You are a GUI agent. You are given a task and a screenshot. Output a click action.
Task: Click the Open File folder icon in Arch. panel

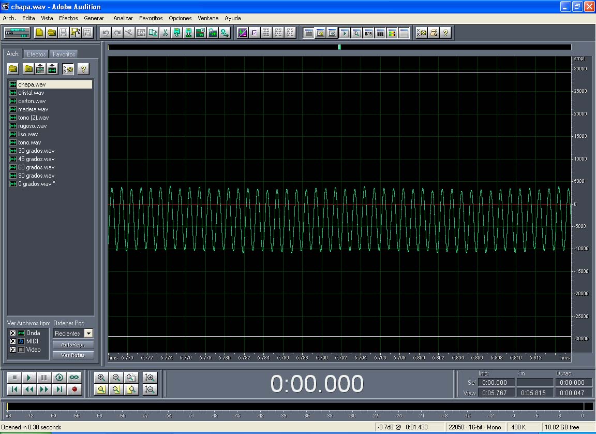tap(13, 69)
